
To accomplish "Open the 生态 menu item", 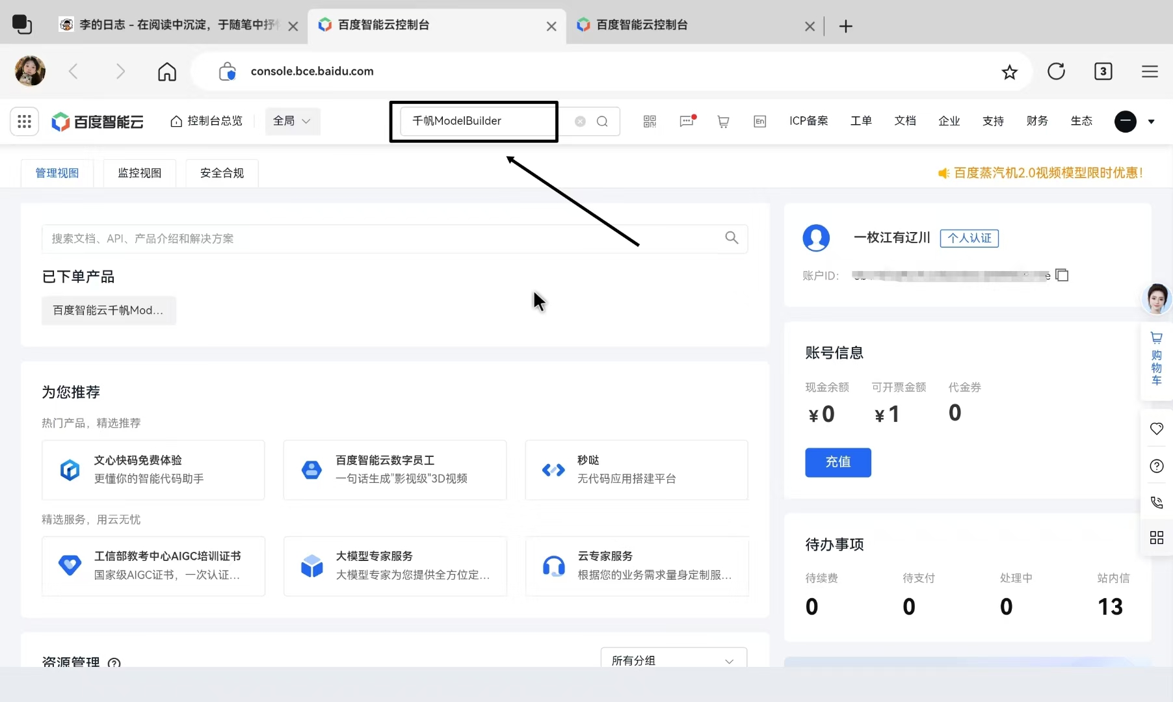I will coord(1081,121).
